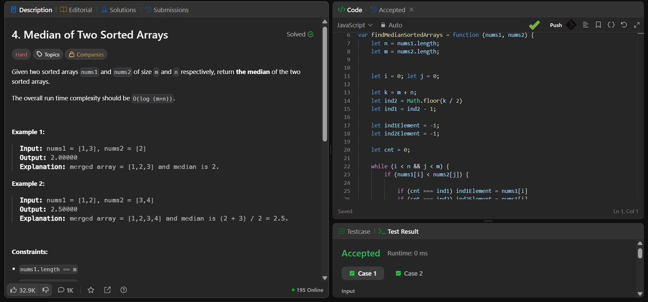Click the green checkbox on Case 2
Image resolution: width=648 pixels, height=302 pixels.
click(398, 273)
